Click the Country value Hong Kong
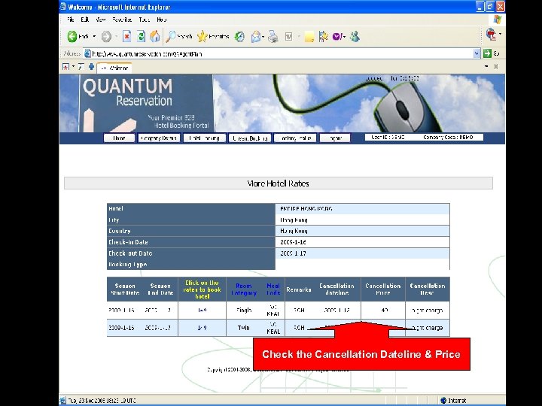This screenshot has width=542, height=406. click(x=294, y=231)
